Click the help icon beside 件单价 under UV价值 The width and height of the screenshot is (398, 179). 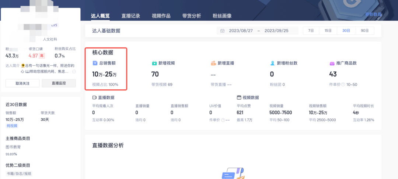pos(223,120)
